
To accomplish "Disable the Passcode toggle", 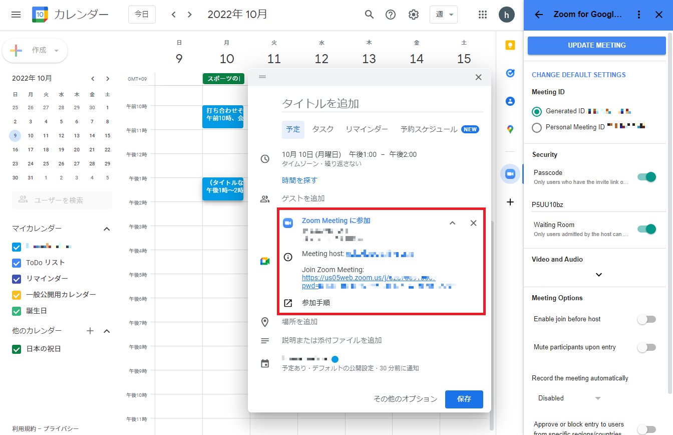I will point(646,177).
